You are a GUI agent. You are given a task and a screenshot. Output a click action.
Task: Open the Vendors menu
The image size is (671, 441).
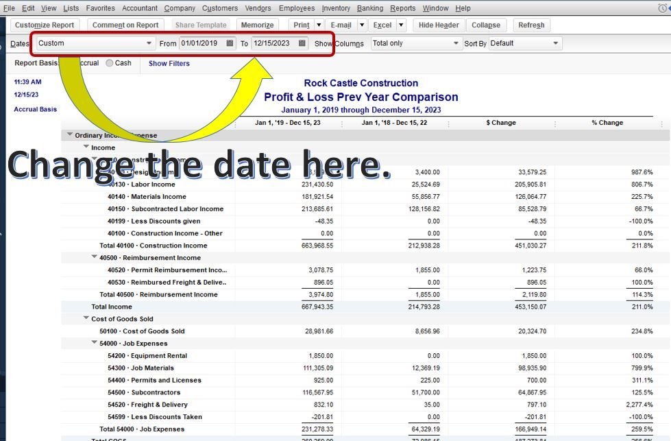(258, 8)
